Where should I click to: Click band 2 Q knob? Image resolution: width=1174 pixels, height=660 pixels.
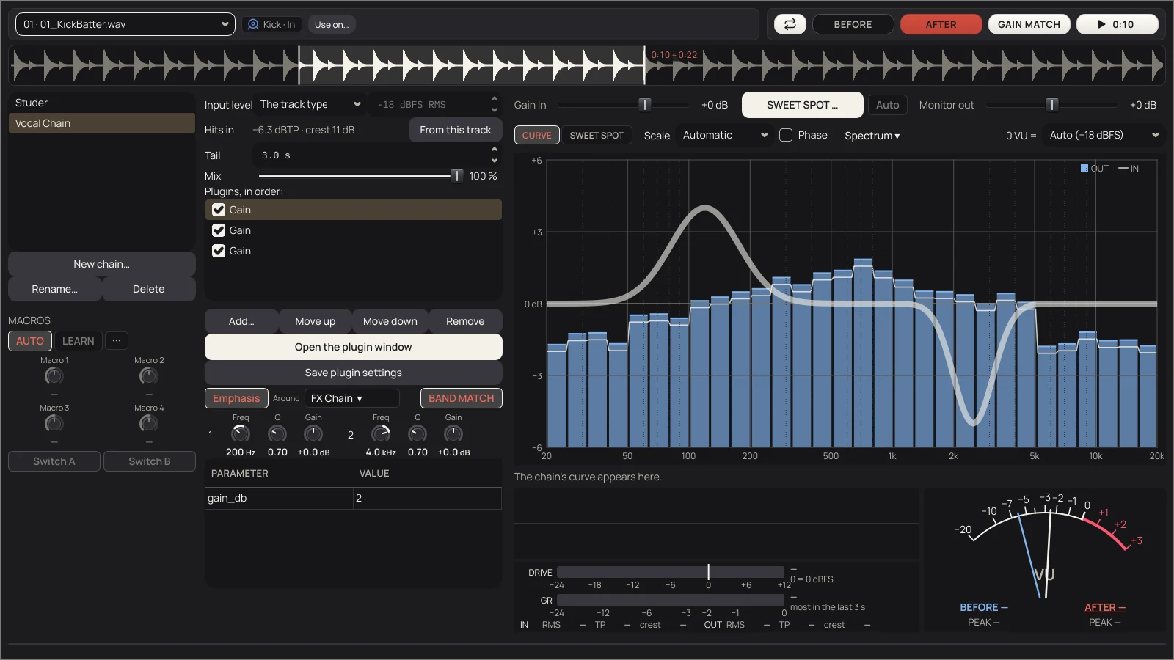418,434
